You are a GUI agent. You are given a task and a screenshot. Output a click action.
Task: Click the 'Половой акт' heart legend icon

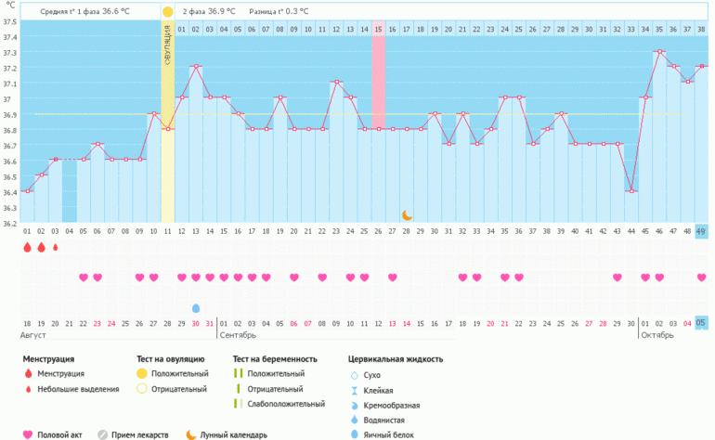coord(27,434)
